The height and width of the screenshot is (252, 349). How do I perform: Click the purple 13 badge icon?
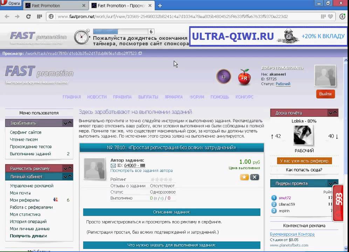coord(224,77)
